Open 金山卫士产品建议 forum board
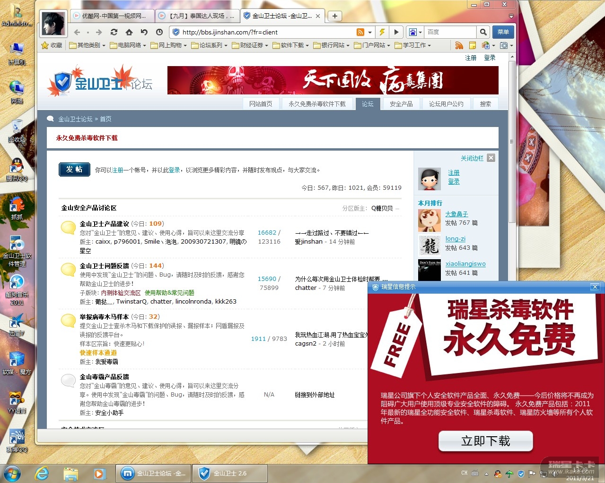This screenshot has height=483, width=605. tap(104, 224)
